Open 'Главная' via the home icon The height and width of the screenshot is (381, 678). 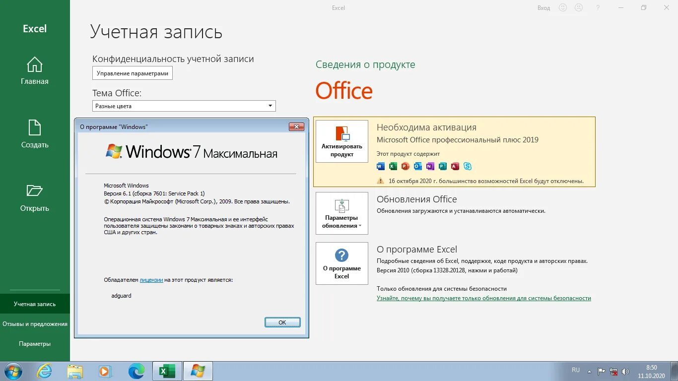[x=34, y=64]
